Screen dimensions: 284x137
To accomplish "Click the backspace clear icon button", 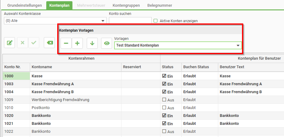I will (49, 43).
